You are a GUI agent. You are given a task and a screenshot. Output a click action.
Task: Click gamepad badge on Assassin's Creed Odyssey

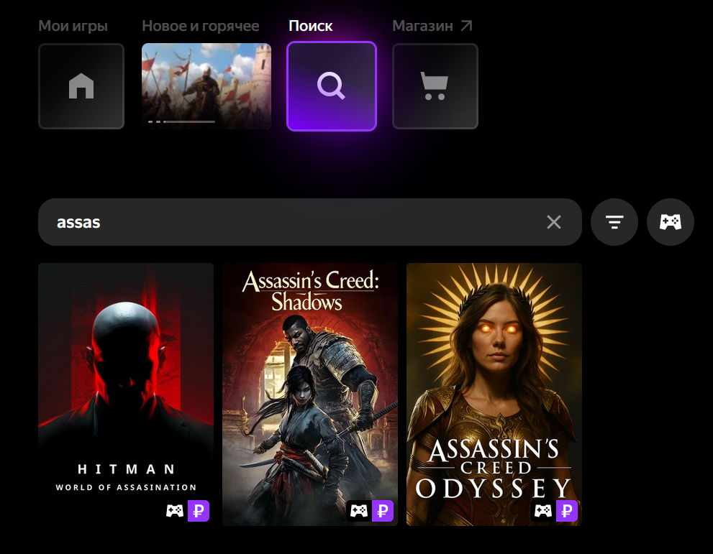click(543, 511)
